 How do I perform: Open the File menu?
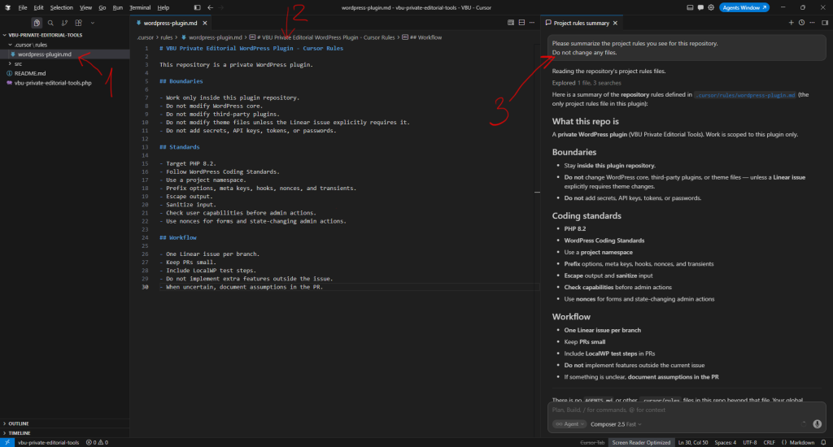click(x=22, y=7)
